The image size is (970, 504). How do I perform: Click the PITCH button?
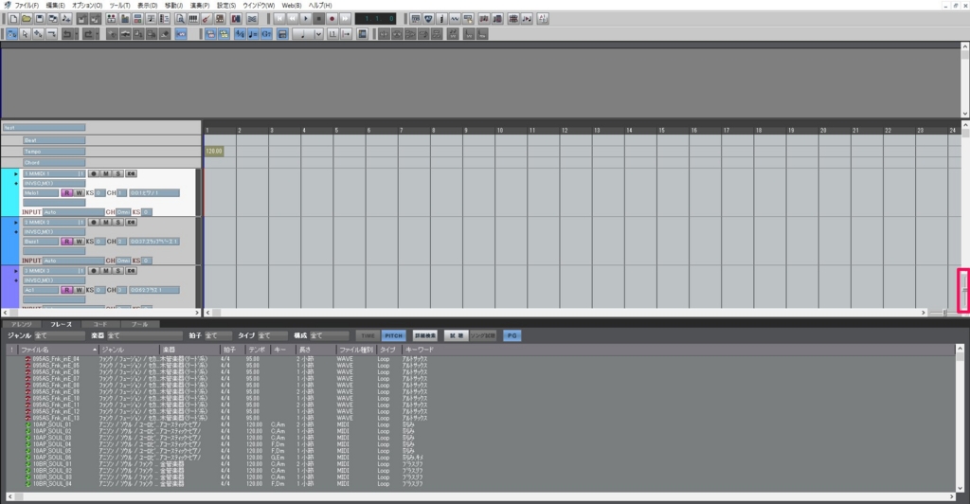pyautogui.click(x=393, y=335)
